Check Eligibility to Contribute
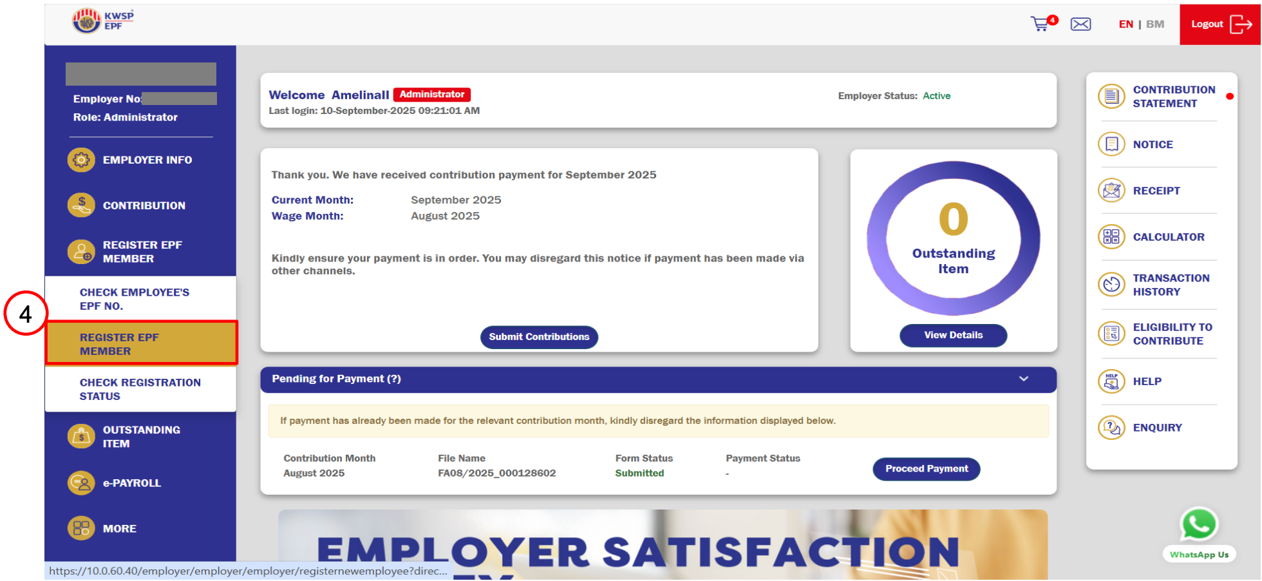 pyautogui.click(x=1172, y=334)
